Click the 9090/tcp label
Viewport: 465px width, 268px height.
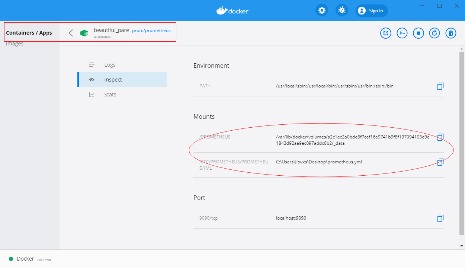[208, 218]
